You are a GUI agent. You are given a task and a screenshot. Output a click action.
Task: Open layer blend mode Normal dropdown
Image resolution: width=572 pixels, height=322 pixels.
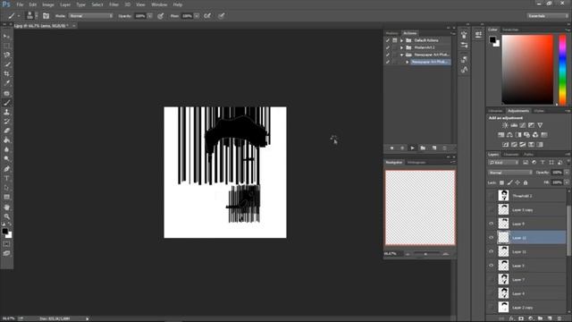pos(509,173)
